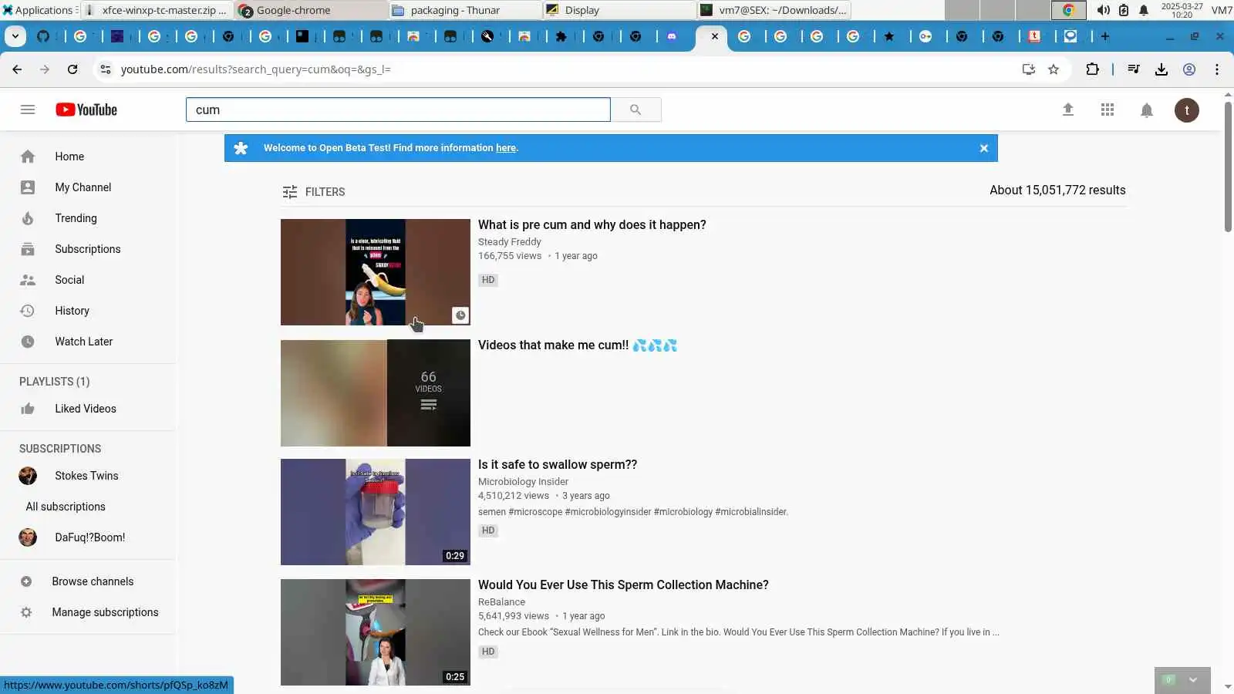Open the account avatar menu
This screenshot has height=694, width=1234.
pos(1187,110)
